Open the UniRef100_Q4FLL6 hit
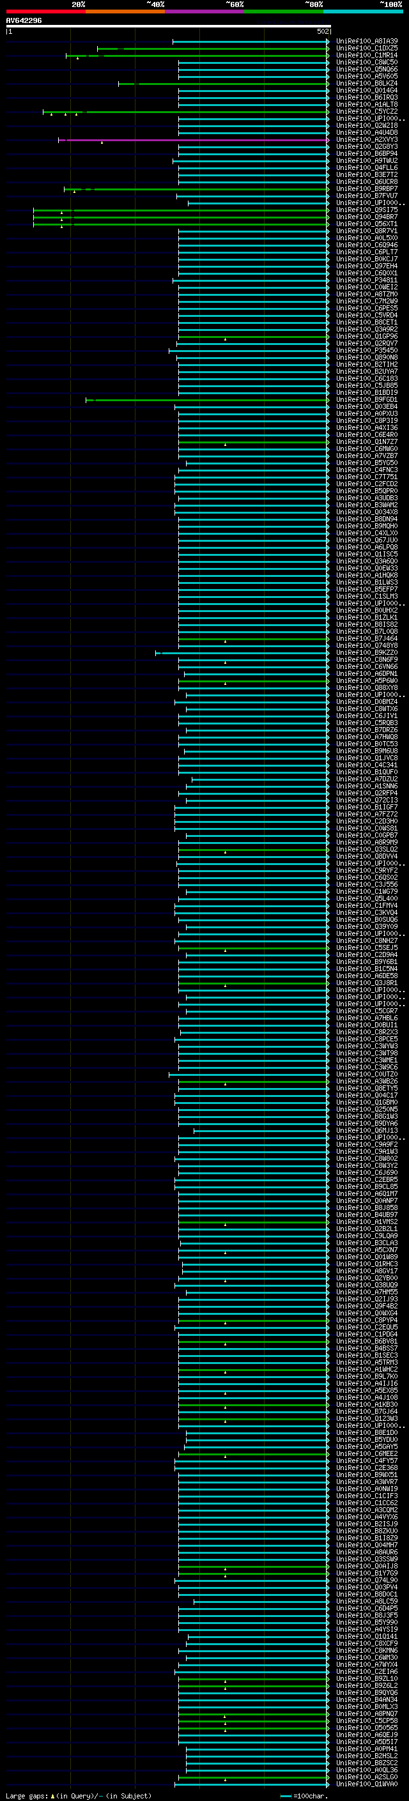 (366, 168)
